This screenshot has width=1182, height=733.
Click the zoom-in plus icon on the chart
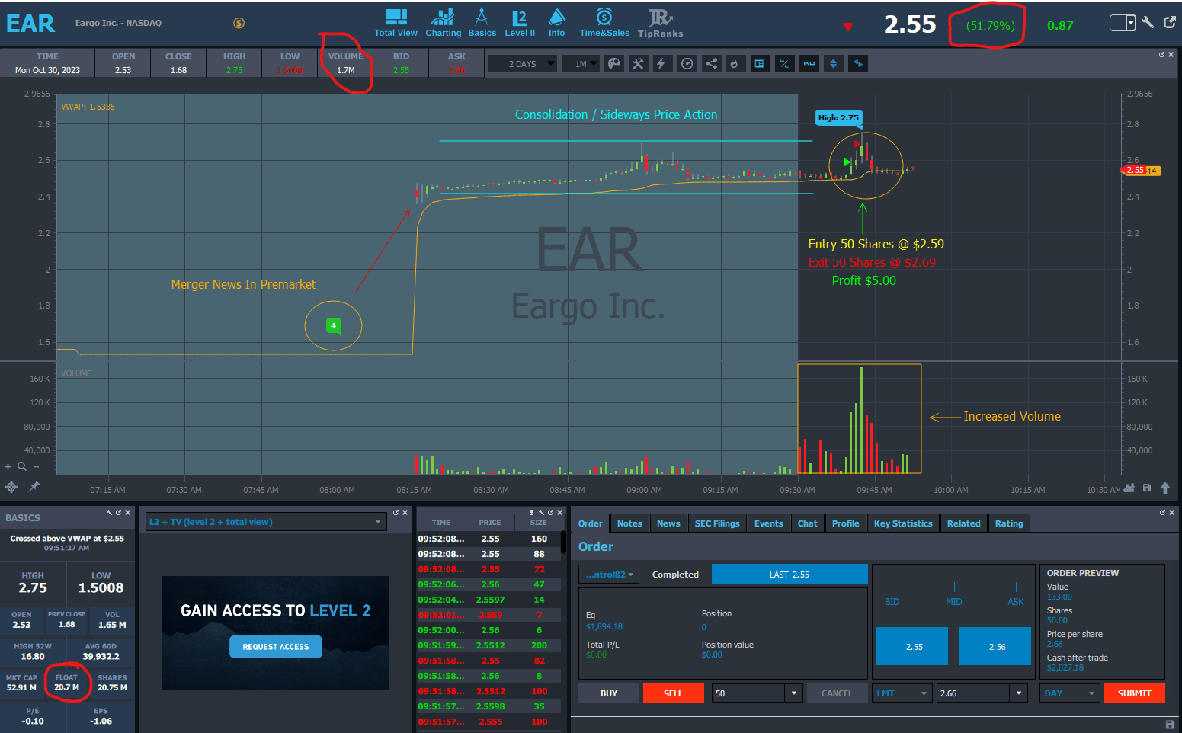click(8, 466)
